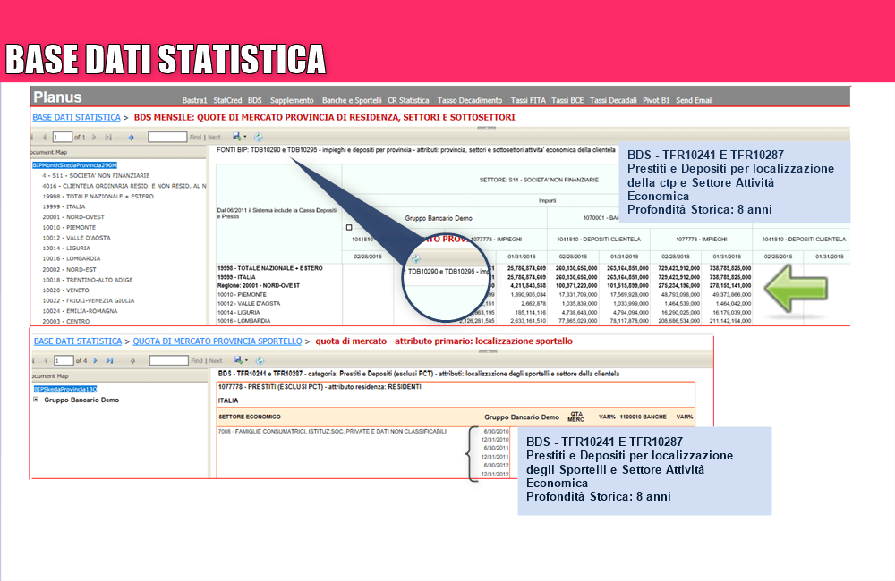Open the Send Email menu item
Image resolution: width=895 pixels, height=581 pixels.
coord(695,100)
